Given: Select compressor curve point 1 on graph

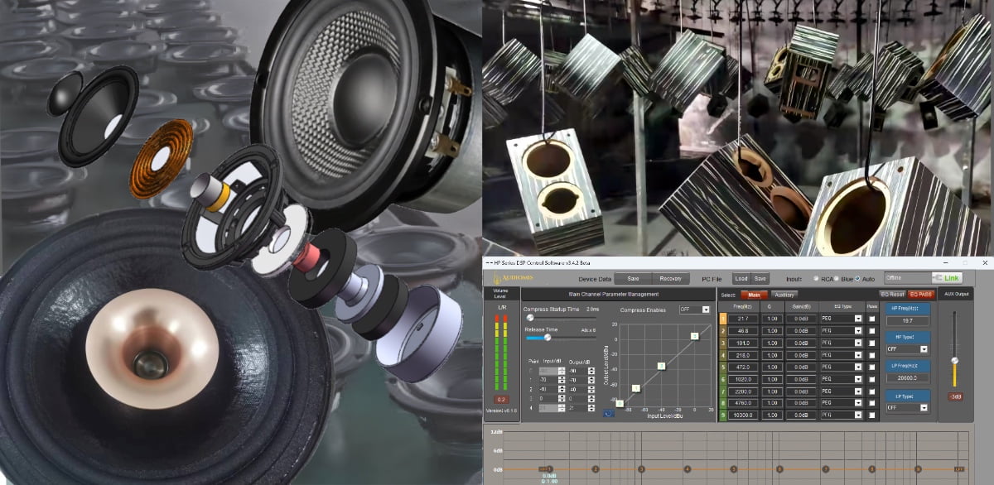Looking at the screenshot, I should pos(636,387).
